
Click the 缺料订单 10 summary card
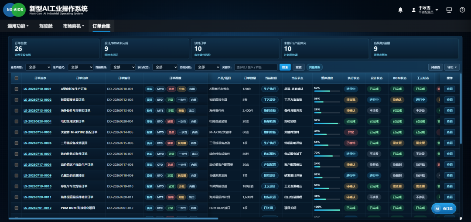(235, 49)
